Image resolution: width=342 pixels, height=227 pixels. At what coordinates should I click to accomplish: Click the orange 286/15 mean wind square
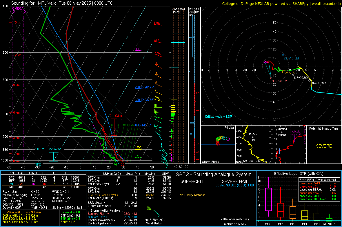tap(284, 72)
